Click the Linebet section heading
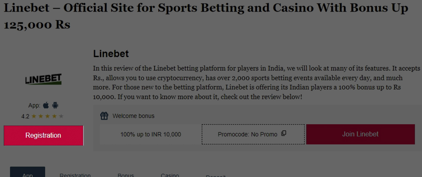The height and width of the screenshot is (177, 422). tap(111, 54)
